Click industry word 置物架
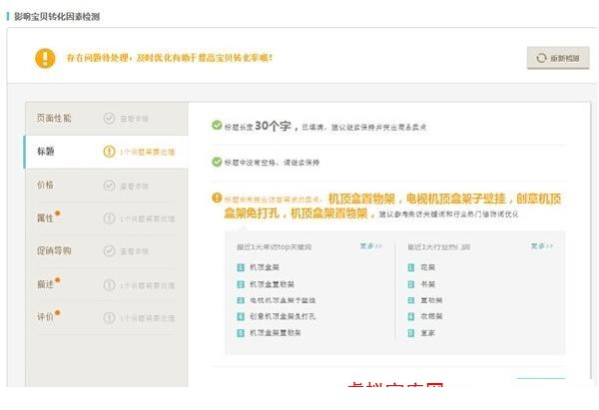This screenshot has width=599, height=410. click(431, 300)
